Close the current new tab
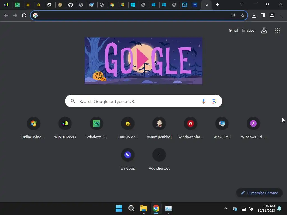The image size is (287, 215). coord(207,5)
